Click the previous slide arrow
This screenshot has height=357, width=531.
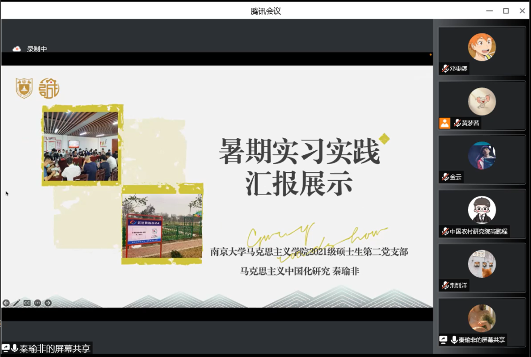point(6,303)
